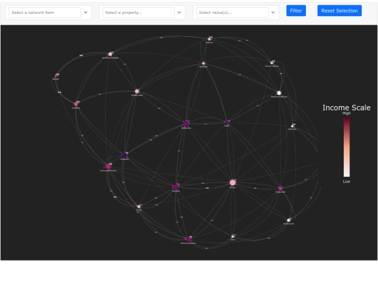The image size is (378, 283).
Task: Click the Filter button
Action: point(296,10)
